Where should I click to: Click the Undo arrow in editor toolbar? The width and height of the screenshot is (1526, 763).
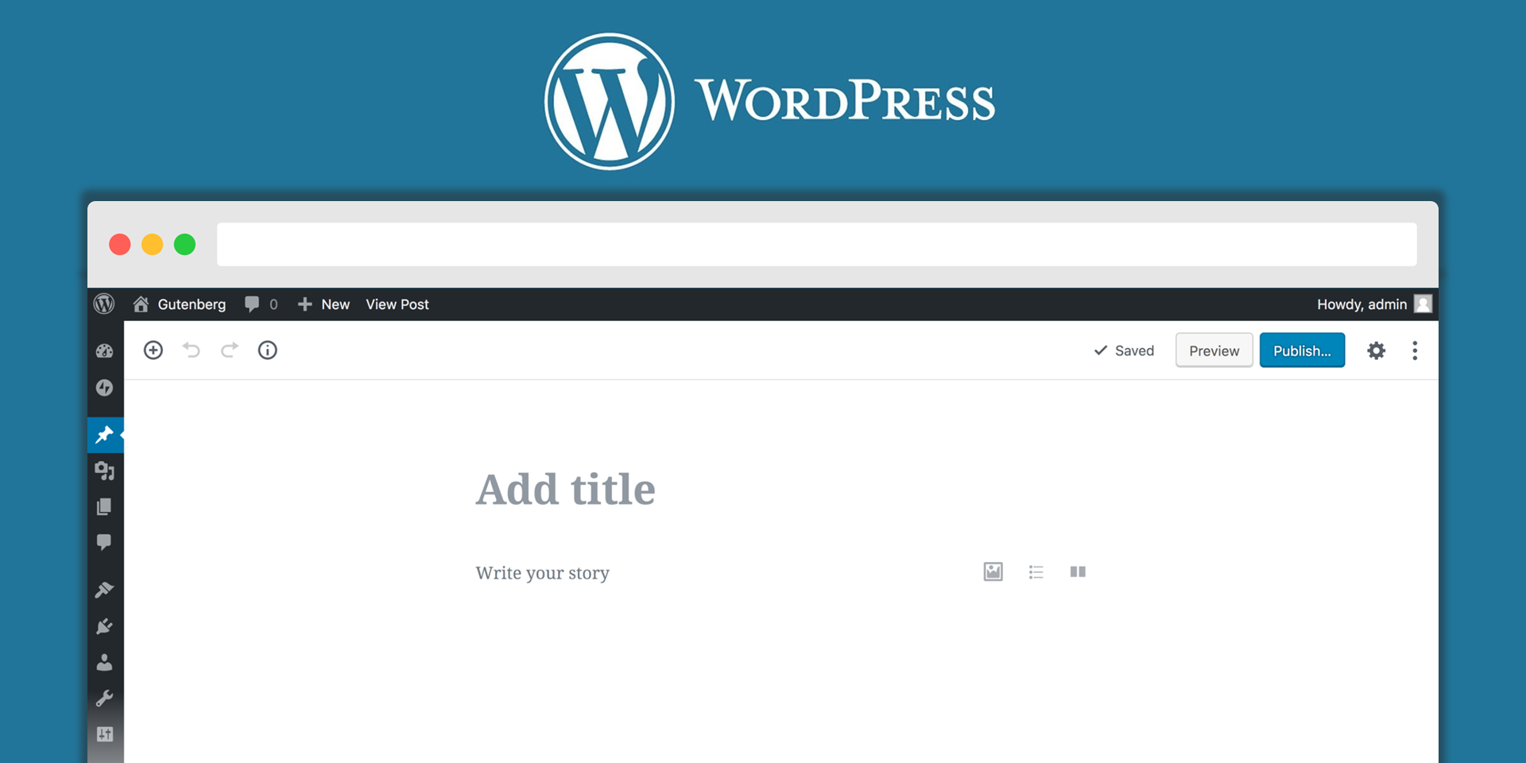192,351
